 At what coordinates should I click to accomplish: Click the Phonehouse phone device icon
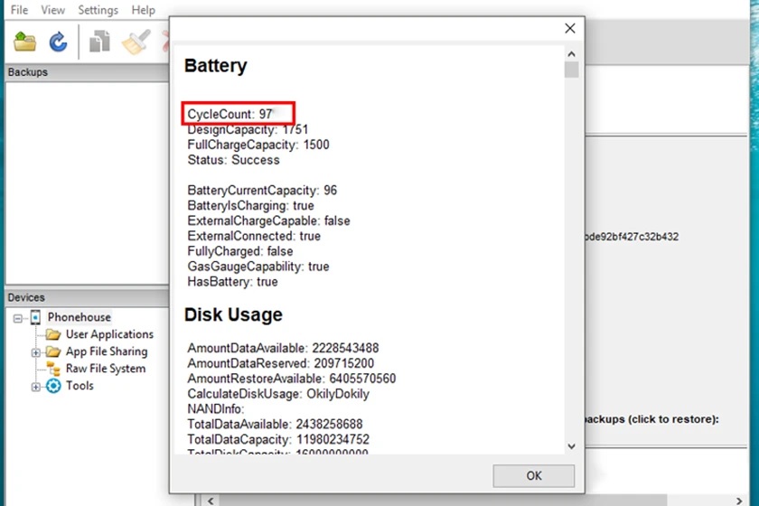pos(36,317)
